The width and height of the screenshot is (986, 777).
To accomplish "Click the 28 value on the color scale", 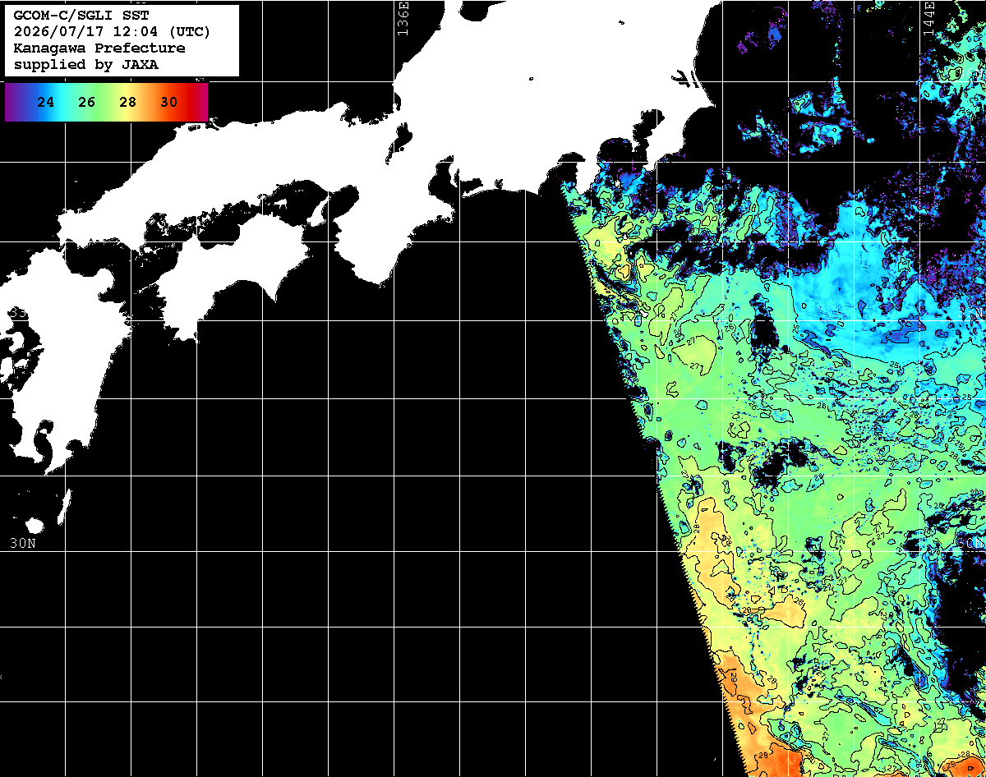I will point(128,103).
